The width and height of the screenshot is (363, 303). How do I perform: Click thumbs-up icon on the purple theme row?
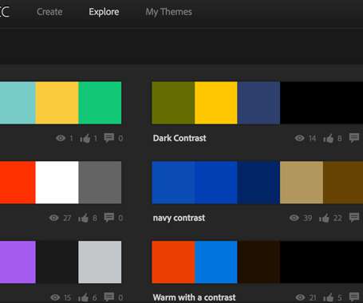pos(83,297)
